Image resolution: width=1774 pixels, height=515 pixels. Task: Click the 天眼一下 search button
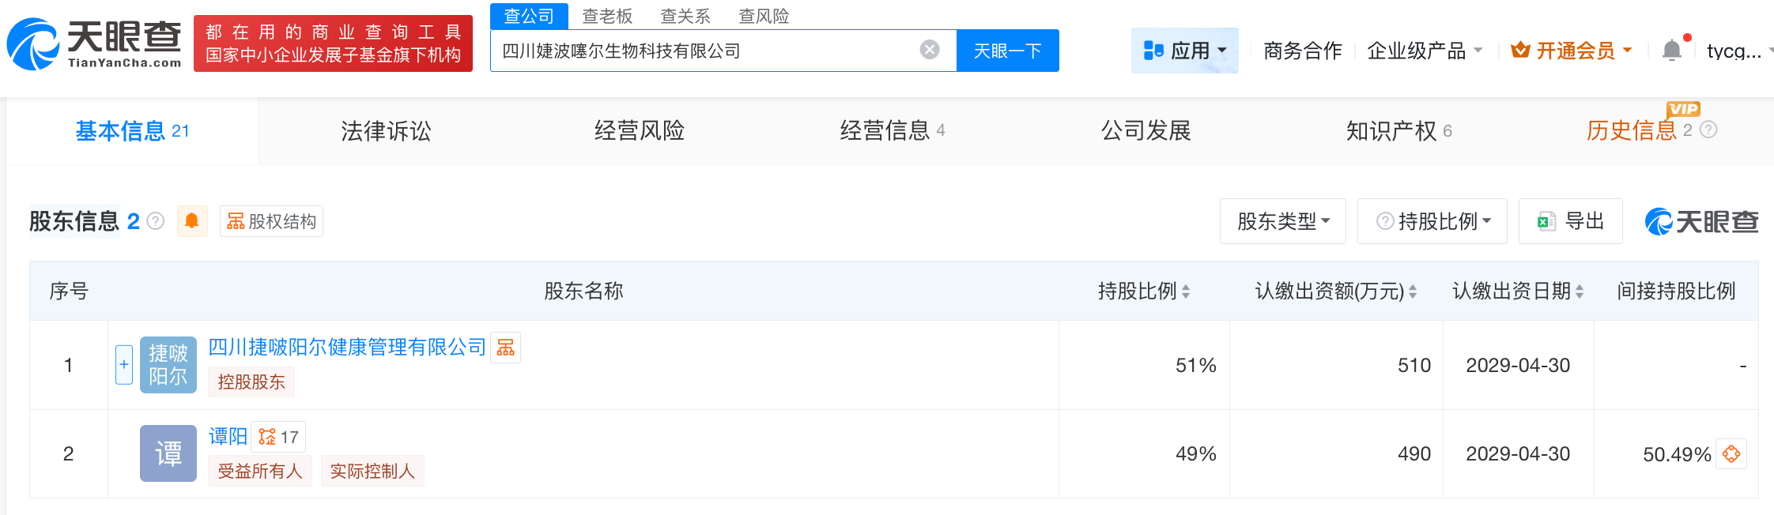[x=1007, y=51]
